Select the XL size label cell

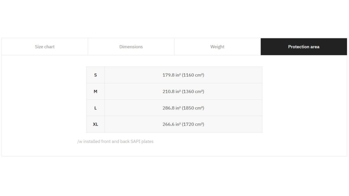[x=95, y=124]
